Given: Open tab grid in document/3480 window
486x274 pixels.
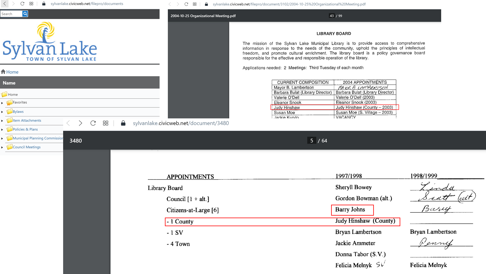Looking at the screenshot, I should (x=105, y=123).
